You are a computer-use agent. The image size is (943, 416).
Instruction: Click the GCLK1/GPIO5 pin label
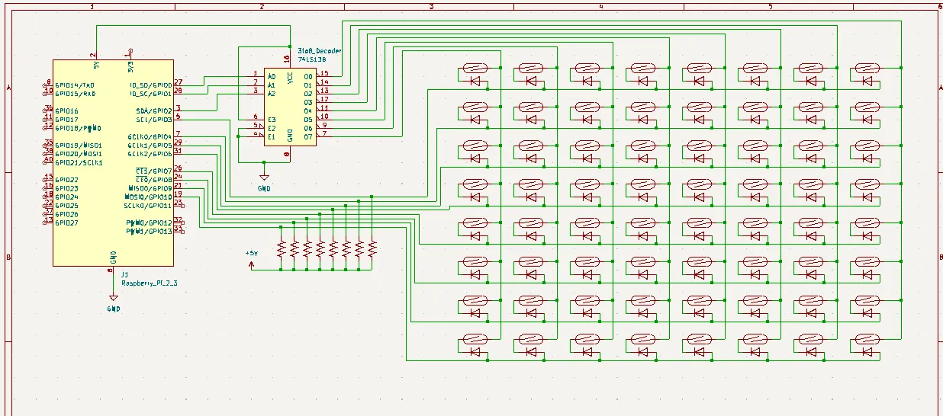pyautogui.click(x=150, y=145)
